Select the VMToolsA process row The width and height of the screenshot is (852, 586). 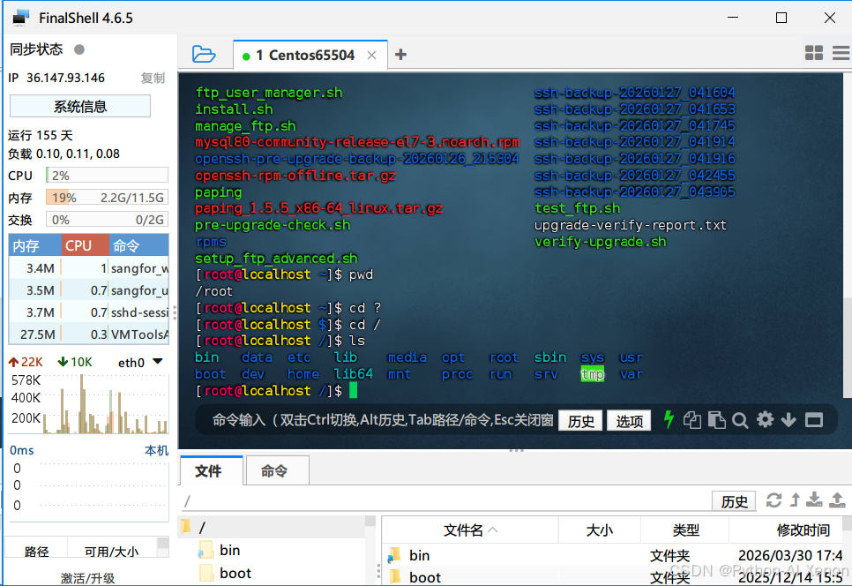point(89,334)
